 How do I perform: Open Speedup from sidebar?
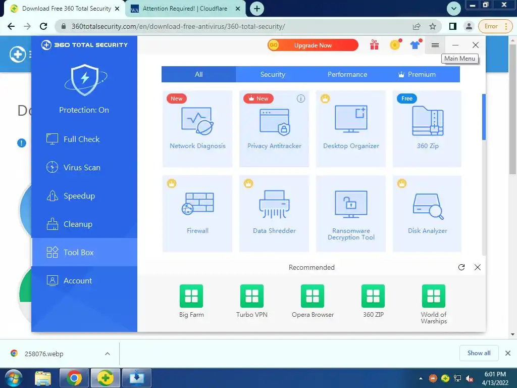tap(84, 196)
